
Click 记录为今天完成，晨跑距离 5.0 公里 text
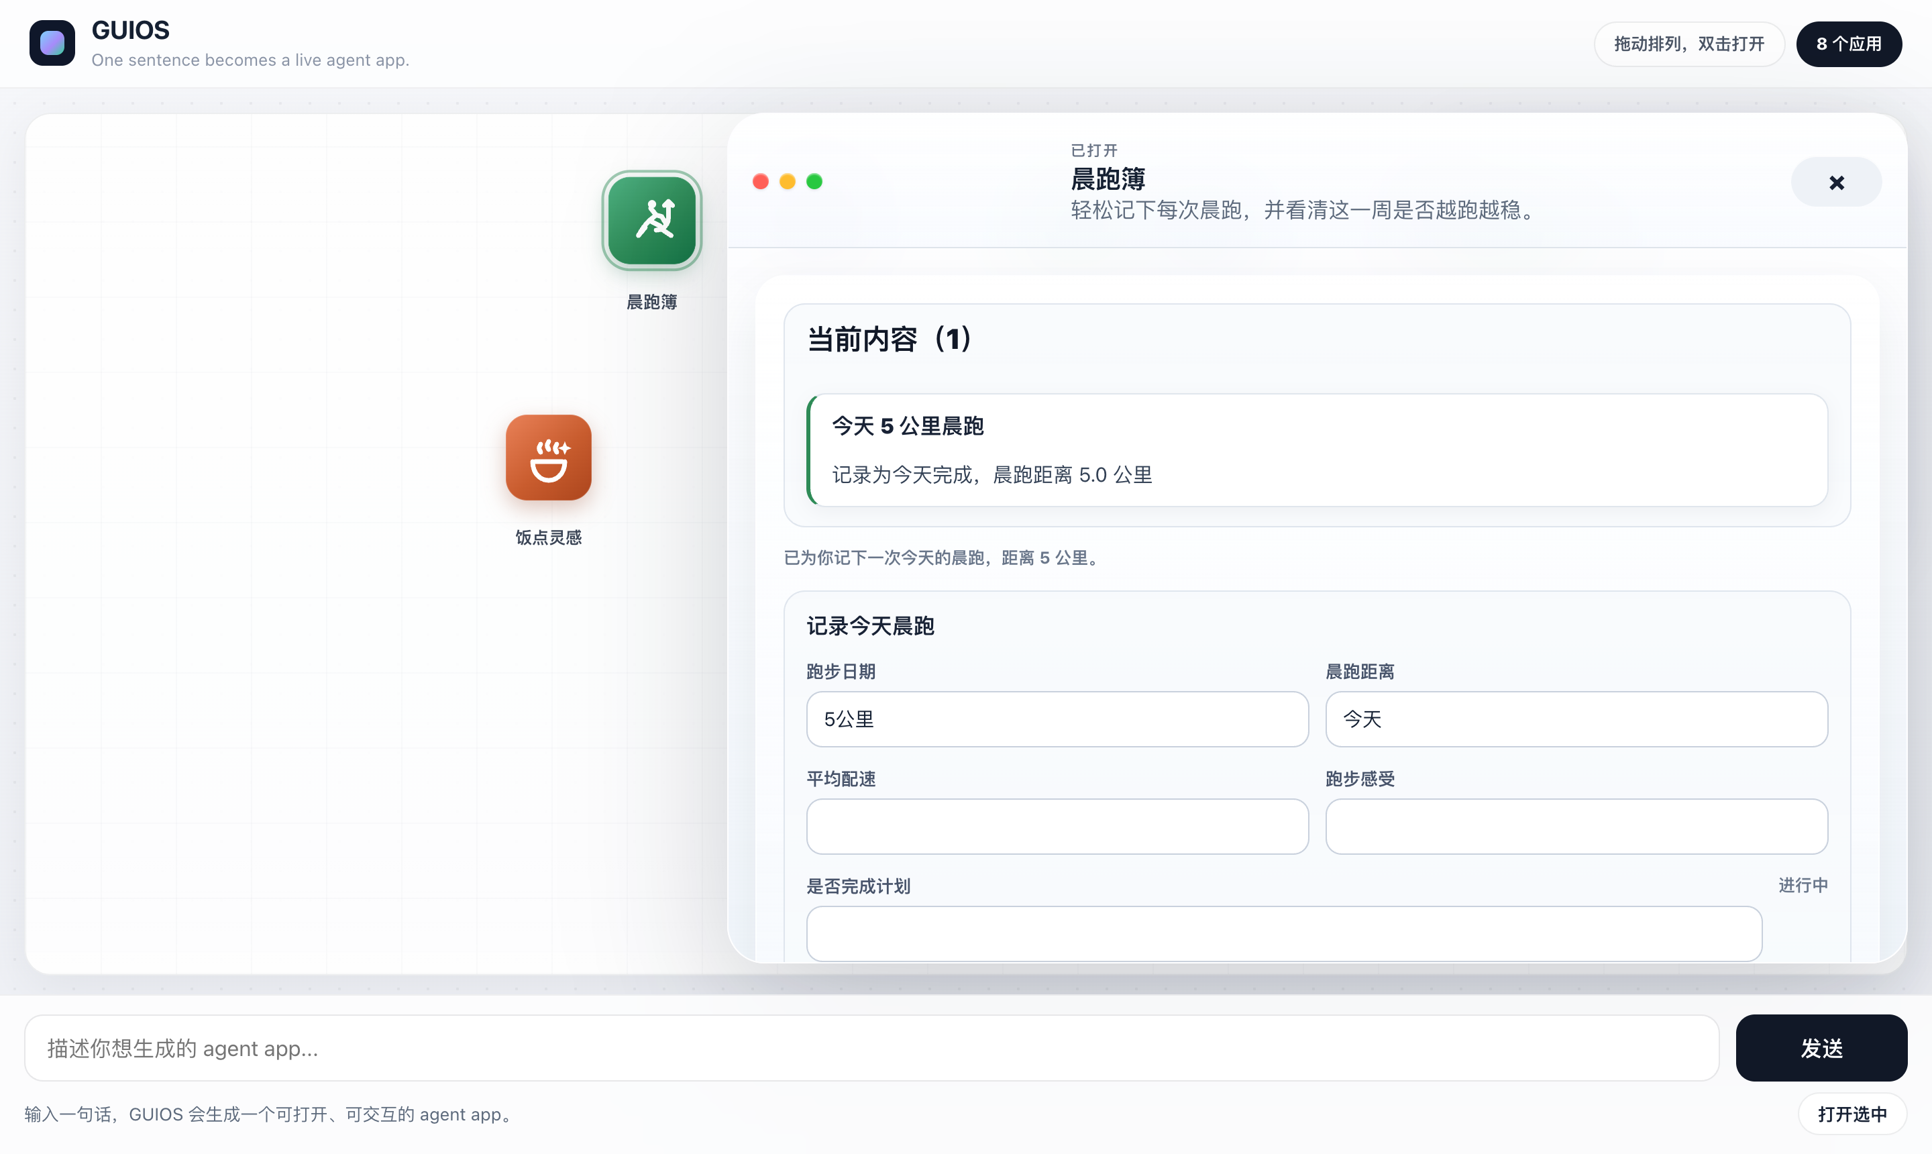992,474
